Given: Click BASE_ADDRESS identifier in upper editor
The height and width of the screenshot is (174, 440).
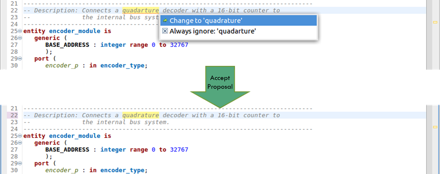Looking at the screenshot, I should click(x=67, y=45).
